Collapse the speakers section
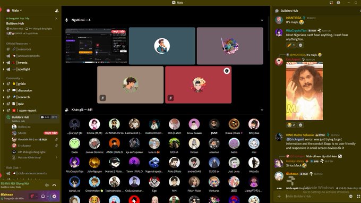Viewport: 361px width, 203px height. tap(262, 20)
